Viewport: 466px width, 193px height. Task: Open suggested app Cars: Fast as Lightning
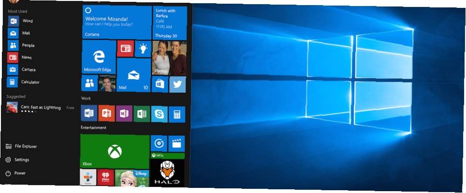(41, 108)
